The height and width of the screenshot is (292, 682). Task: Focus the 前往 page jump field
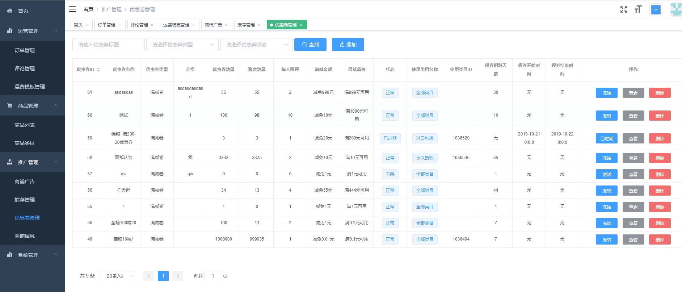pos(213,276)
